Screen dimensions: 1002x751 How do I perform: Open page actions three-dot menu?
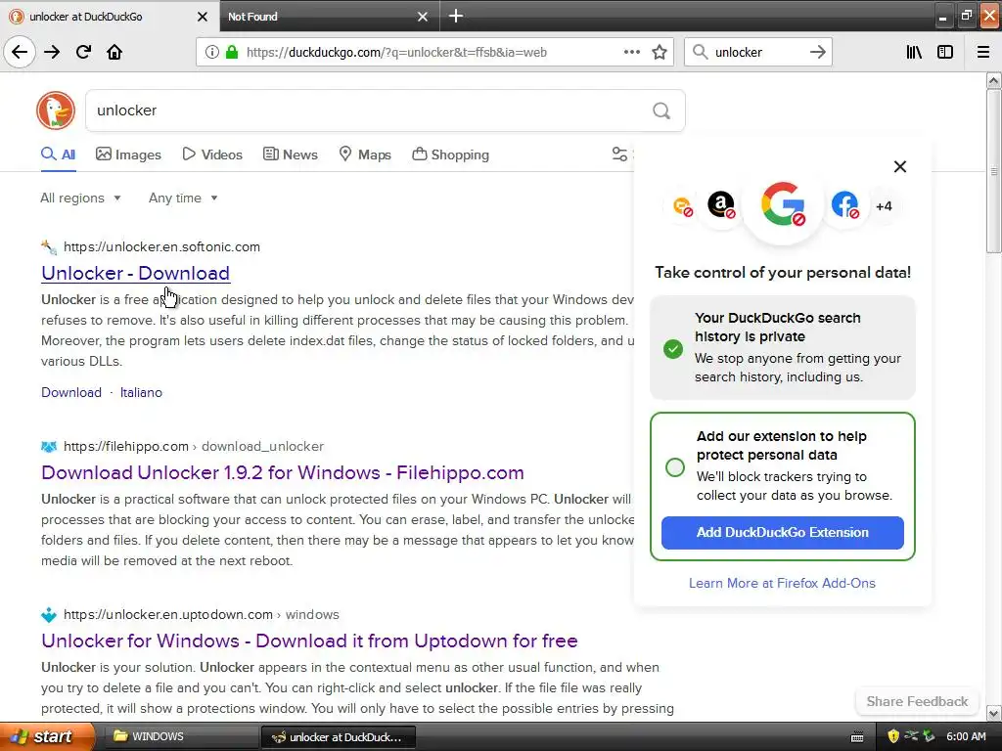click(x=631, y=52)
